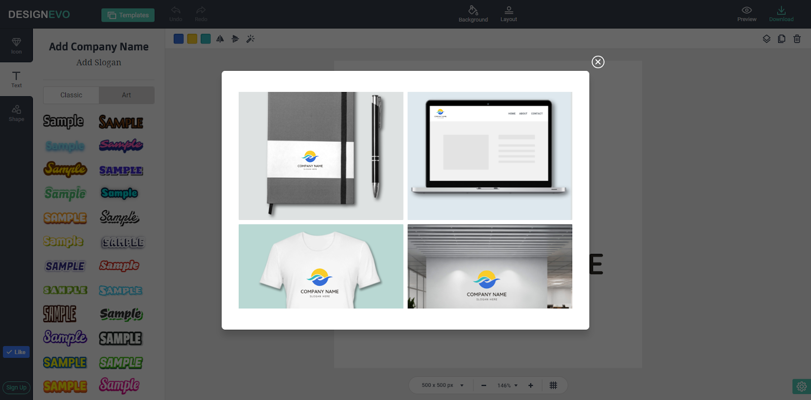
Task: Open the 146% zoom level dropdown
Action: click(x=507, y=385)
